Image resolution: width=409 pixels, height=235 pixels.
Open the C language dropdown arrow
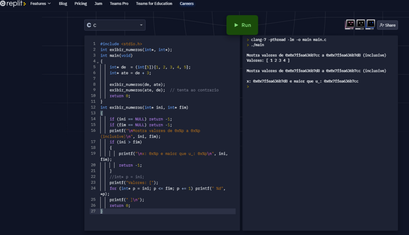click(141, 25)
